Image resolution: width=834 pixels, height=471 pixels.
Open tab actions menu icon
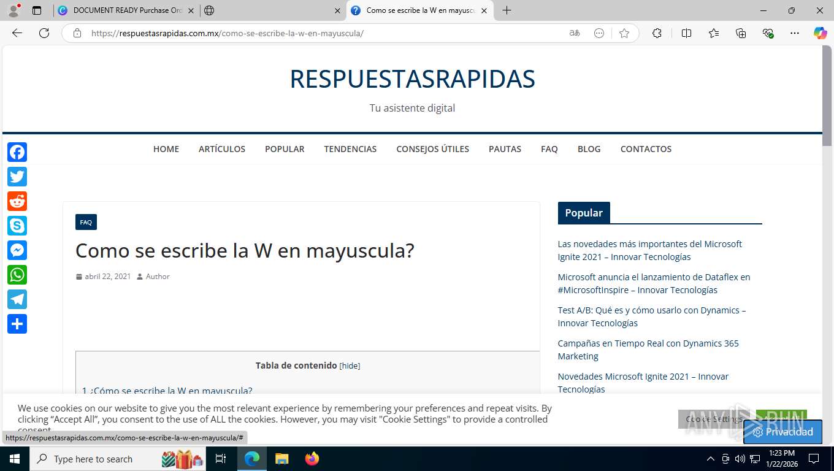pyautogui.click(x=37, y=10)
